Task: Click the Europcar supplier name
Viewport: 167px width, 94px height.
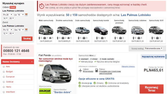Action: [x=10, y=77]
